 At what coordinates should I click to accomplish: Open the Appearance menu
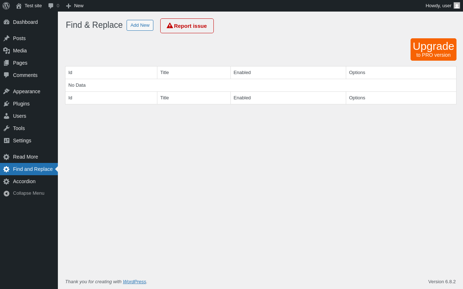(x=27, y=91)
